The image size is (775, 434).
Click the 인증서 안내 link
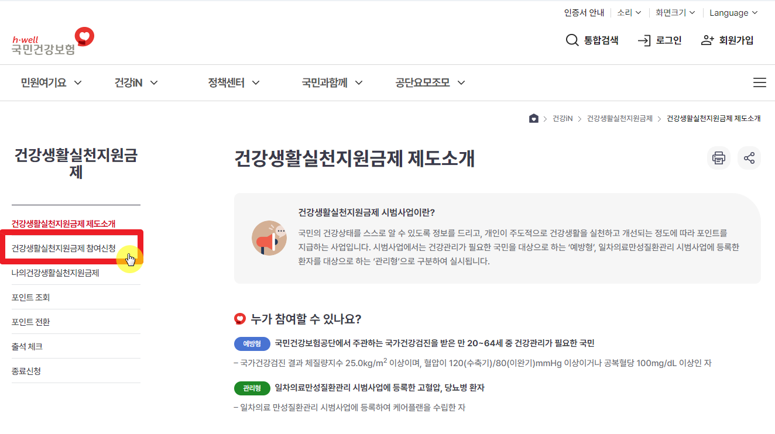(x=584, y=12)
